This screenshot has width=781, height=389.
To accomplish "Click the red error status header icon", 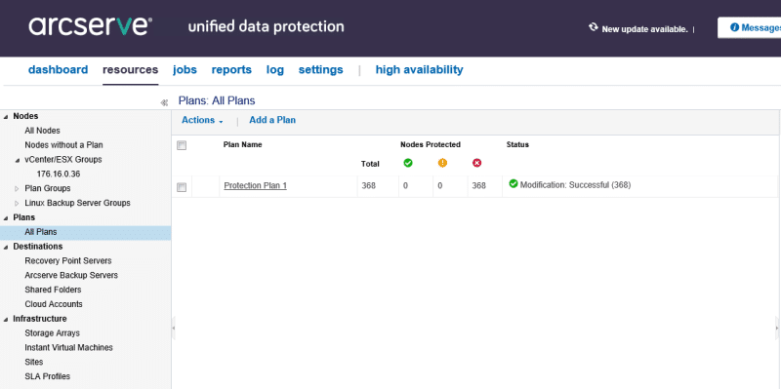I will pyautogui.click(x=476, y=163).
